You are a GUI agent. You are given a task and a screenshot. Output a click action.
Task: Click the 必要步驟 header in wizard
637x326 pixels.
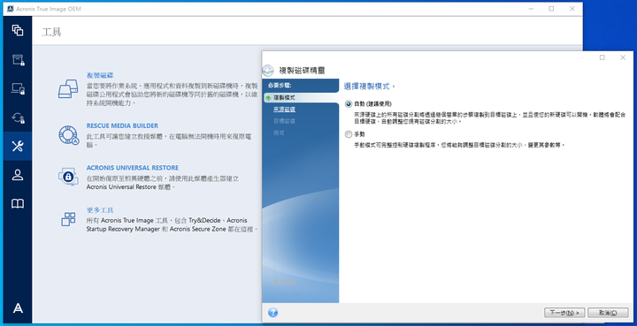click(x=280, y=86)
